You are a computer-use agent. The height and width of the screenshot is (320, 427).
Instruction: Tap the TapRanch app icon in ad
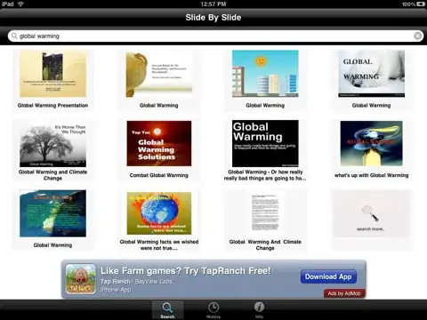81,279
